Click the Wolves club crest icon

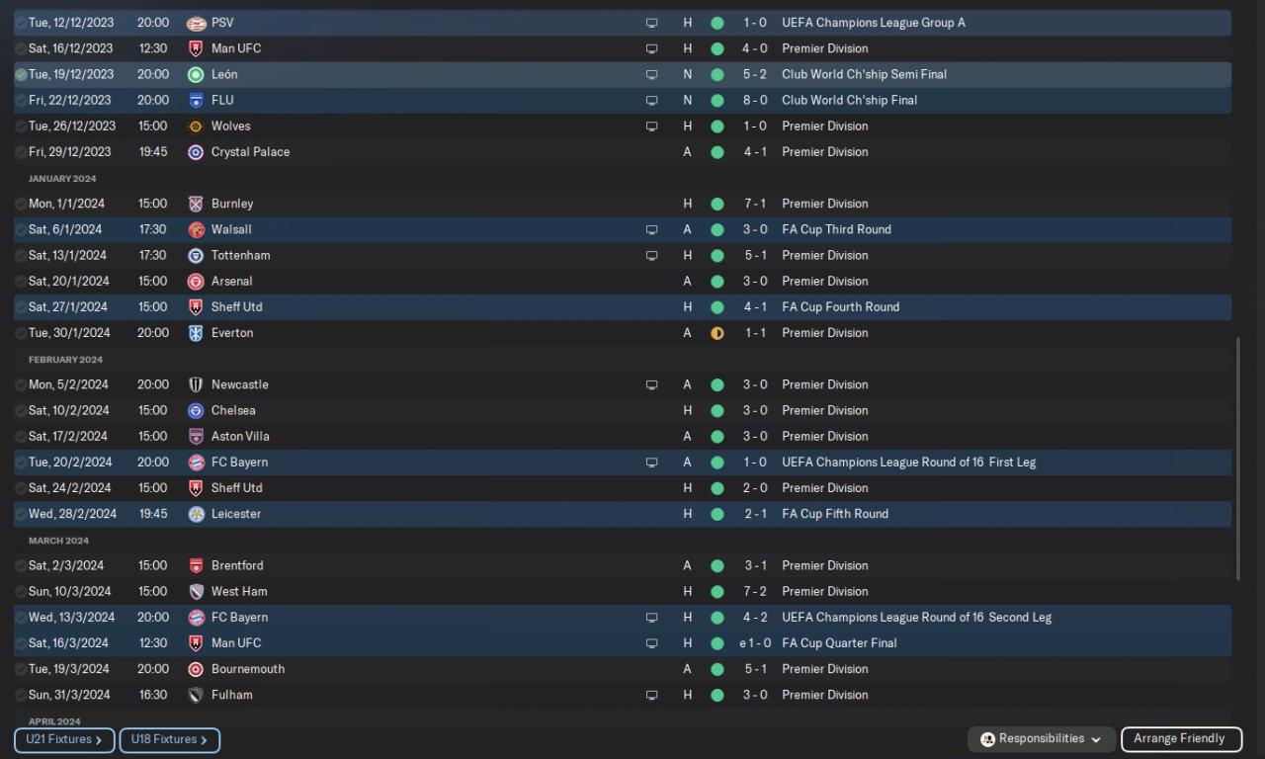pos(196,126)
